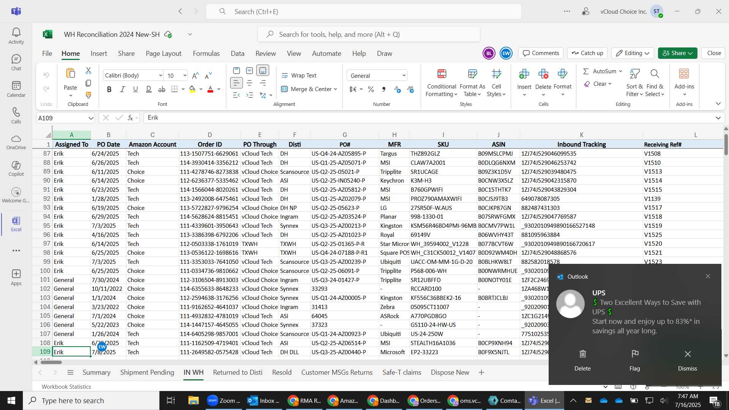Click the Undo arrow icon

[46, 75]
